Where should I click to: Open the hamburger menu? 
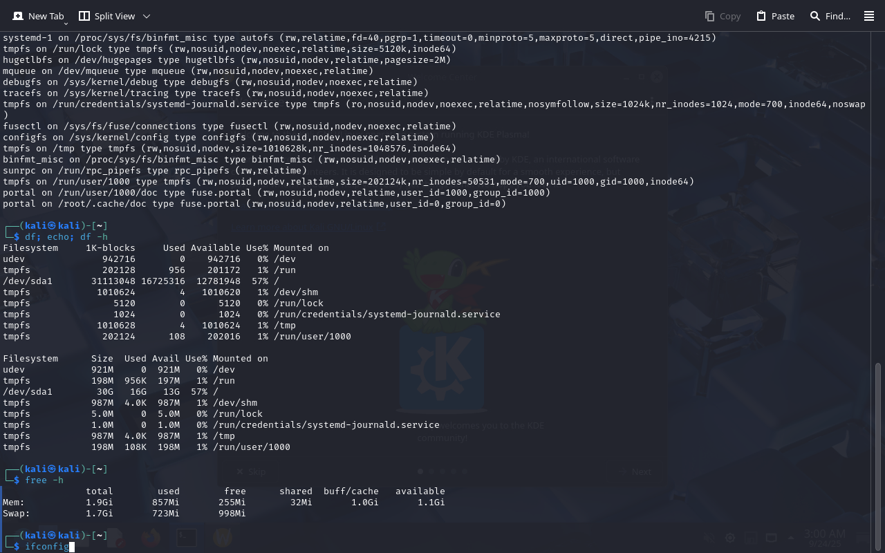point(869,16)
